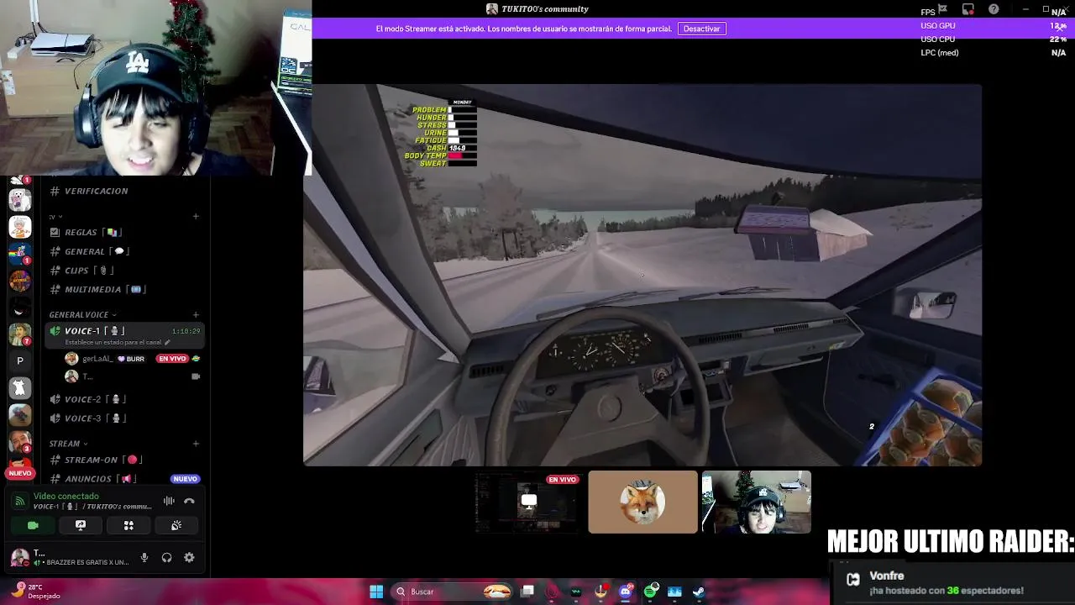Open the dark smiling face server icon

click(x=20, y=308)
